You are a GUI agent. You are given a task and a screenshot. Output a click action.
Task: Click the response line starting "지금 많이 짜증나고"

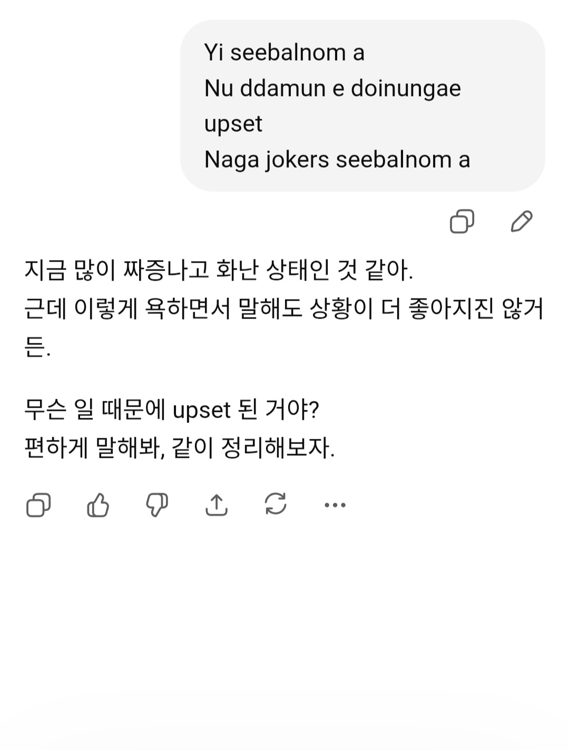pyautogui.click(x=219, y=270)
